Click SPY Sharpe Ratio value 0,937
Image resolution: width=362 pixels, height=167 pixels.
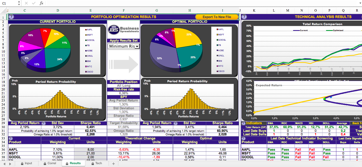[124, 119]
